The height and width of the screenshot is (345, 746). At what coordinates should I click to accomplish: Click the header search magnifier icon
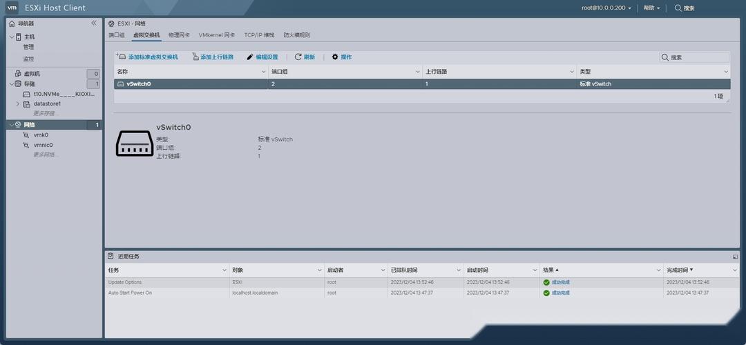[x=678, y=8]
